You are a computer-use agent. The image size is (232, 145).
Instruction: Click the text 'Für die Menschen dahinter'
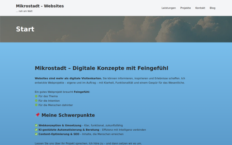coord(56,105)
